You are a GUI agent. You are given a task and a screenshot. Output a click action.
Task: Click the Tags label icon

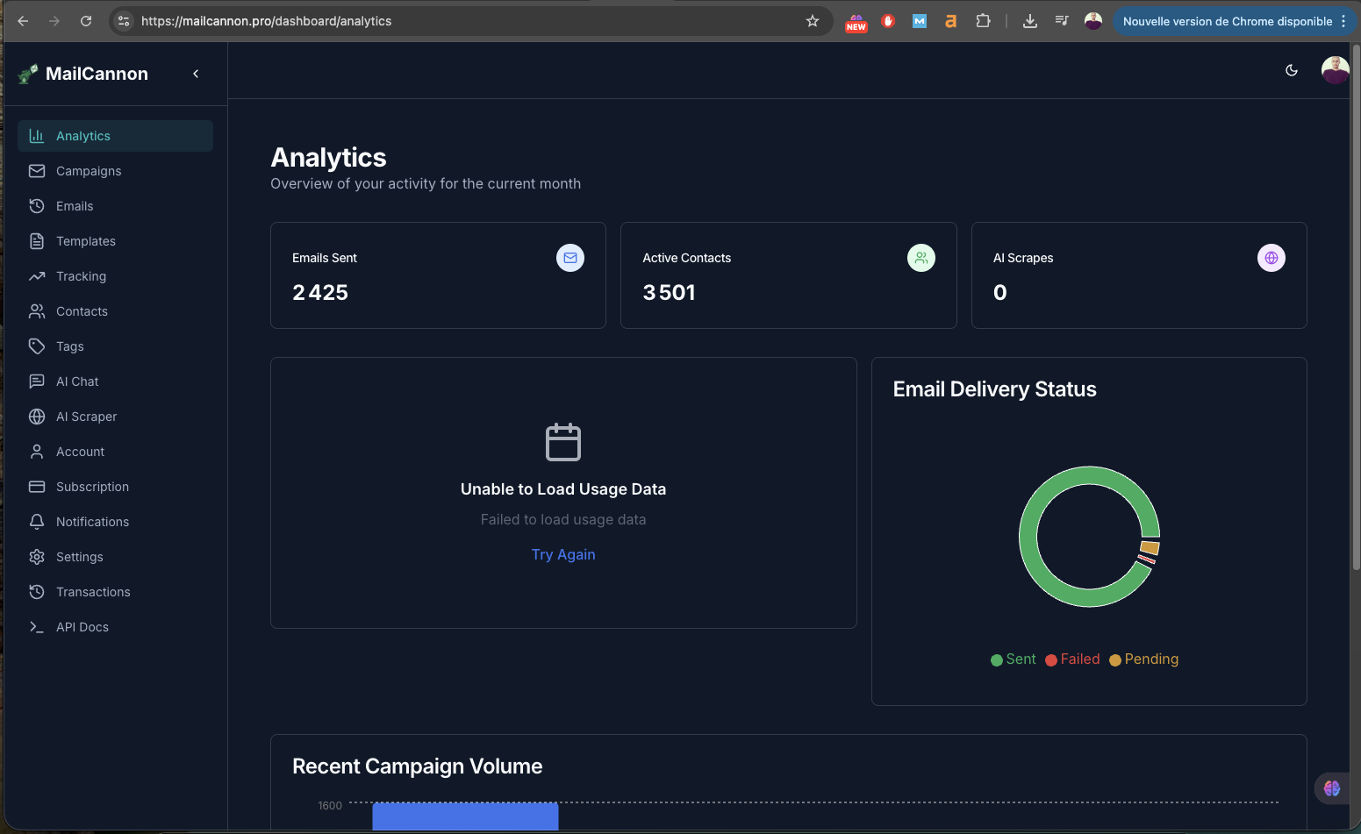37,346
